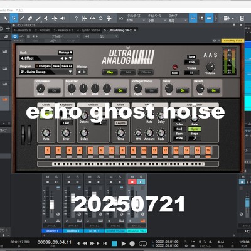Image resolution: width=251 pixels, height=251 pixels.
Task: Open the instrument tab list dropdown arrow
Action: point(135,30)
